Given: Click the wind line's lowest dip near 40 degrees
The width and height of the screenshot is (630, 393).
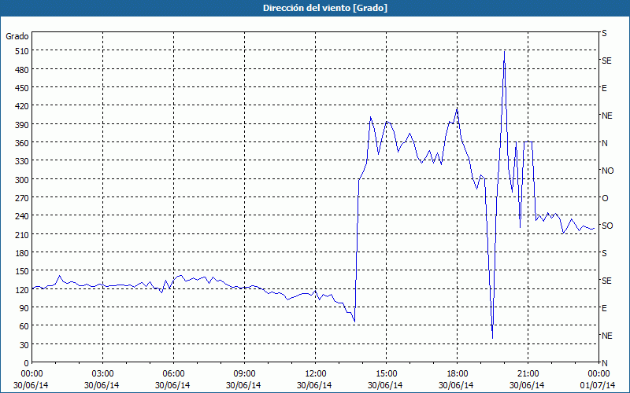Looking at the screenshot, I should [x=493, y=338].
